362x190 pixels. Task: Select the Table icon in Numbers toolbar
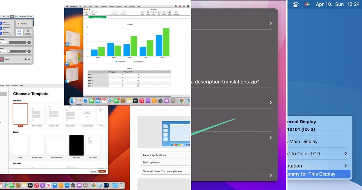(148, 12)
